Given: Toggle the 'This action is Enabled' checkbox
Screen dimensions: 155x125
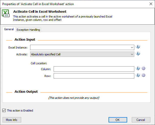Looking at the screenshot, I should [x=4, y=111].
